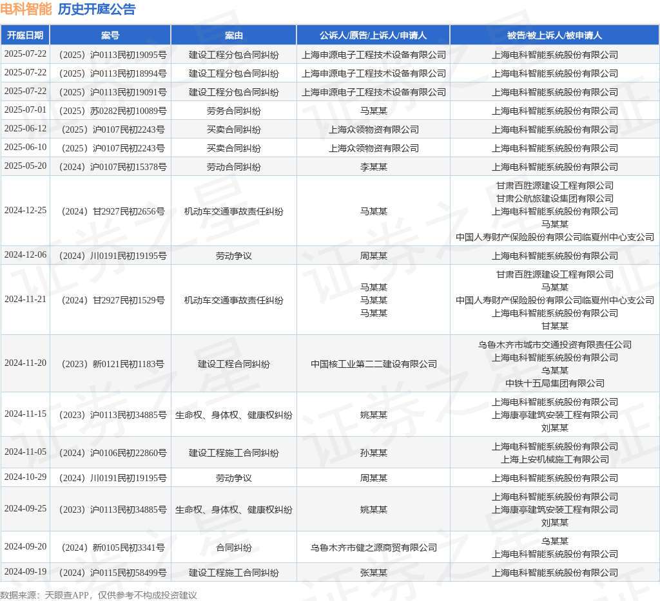Select case number (2024)沪0106民初22860号
This screenshot has height=601, width=660.
(110, 453)
